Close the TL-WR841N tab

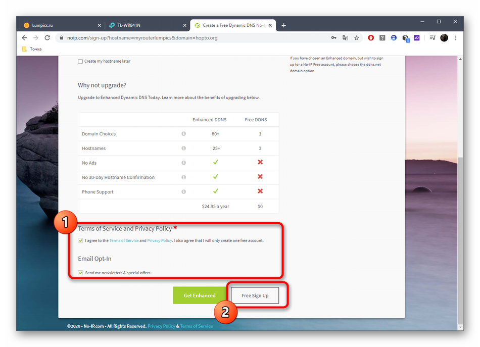184,25
